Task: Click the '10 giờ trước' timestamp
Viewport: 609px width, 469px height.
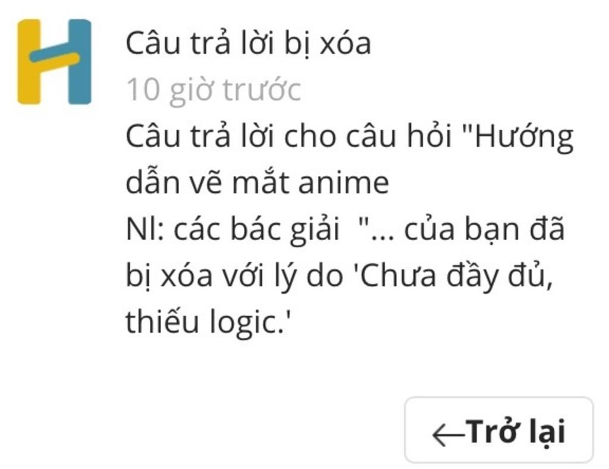Action: point(214,90)
